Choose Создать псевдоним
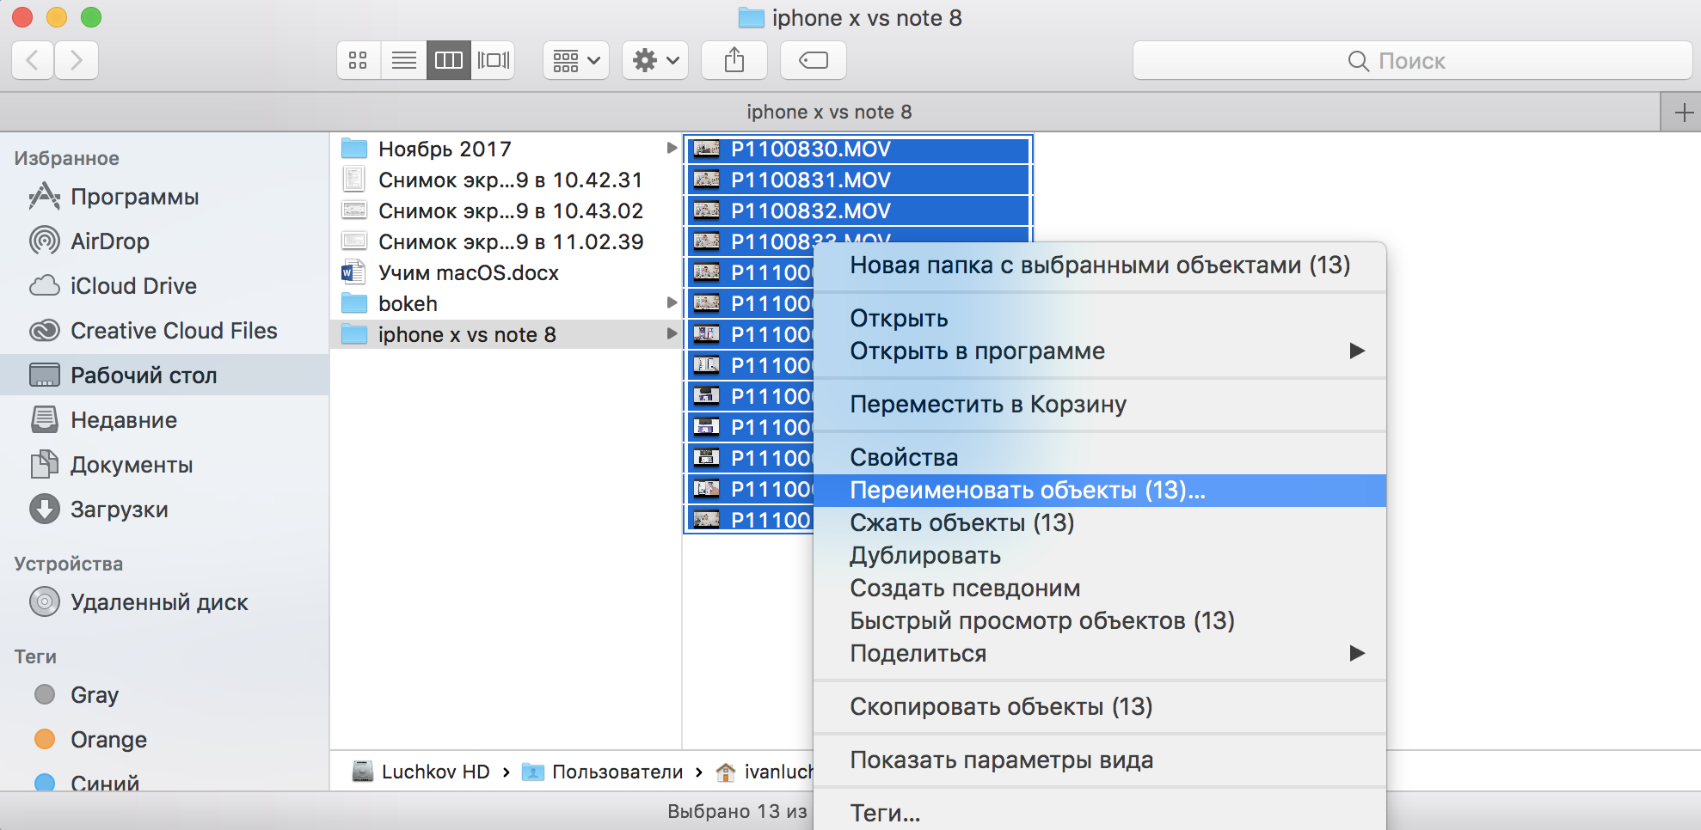The width and height of the screenshot is (1701, 830). (x=1100, y=589)
